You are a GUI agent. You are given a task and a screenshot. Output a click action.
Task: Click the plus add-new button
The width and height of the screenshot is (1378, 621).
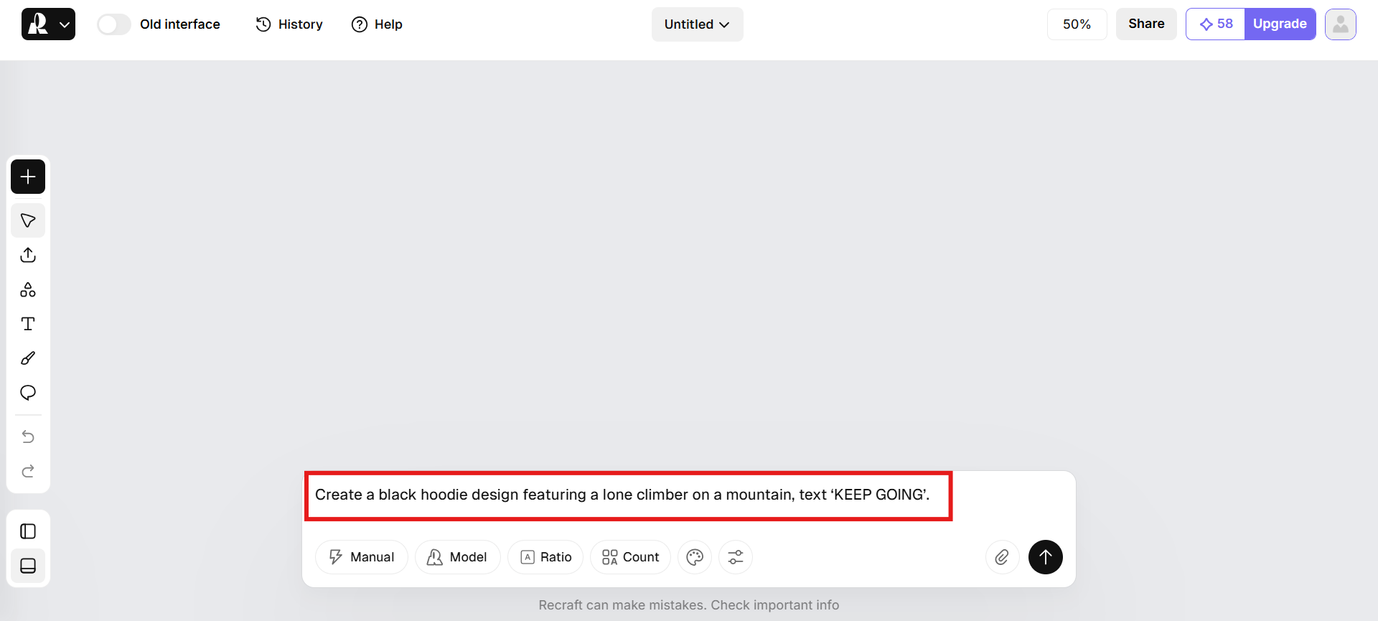(28, 177)
